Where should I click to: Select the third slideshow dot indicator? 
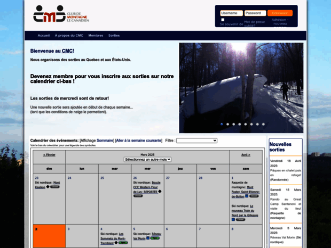tap(233, 125)
